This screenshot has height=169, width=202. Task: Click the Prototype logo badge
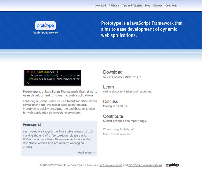click(45, 26)
